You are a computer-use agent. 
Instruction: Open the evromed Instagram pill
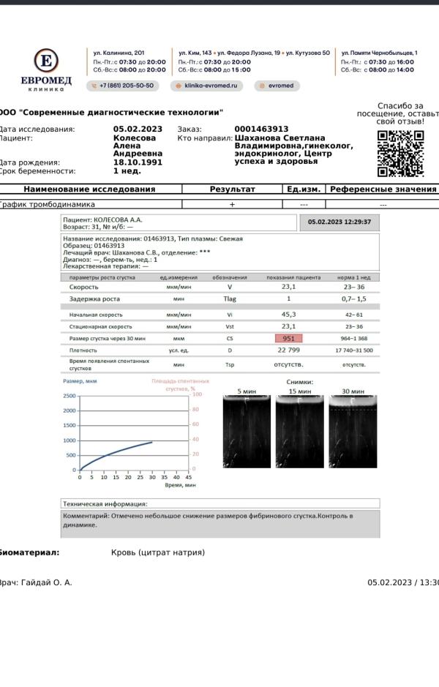pyautogui.click(x=277, y=86)
